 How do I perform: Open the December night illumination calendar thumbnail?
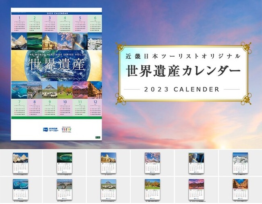(240, 190)
